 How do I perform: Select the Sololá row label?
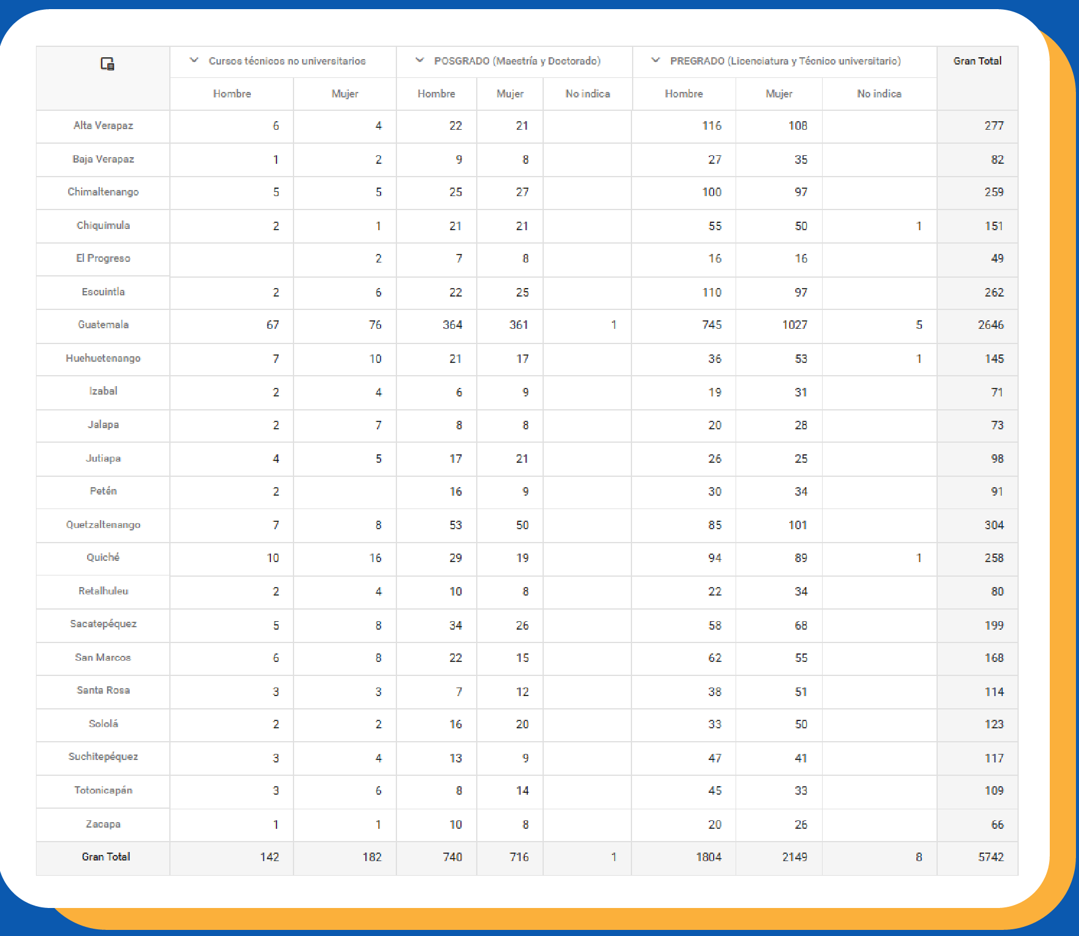(x=104, y=723)
